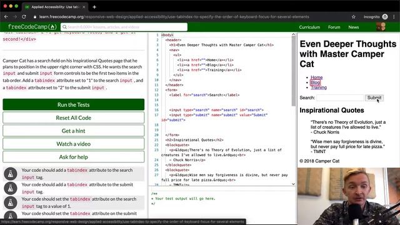Open the freeCodeCamp logo home link
This screenshot has width=400, height=225.
coord(32,27)
